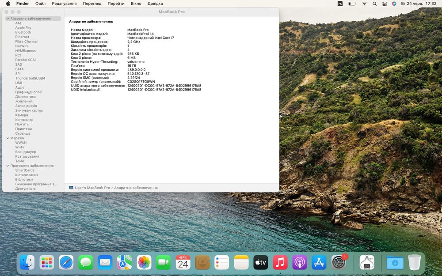The width and height of the screenshot is (442, 276).
Task: Open Calendar showing 24 in the Dock
Action: pyautogui.click(x=183, y=262)
